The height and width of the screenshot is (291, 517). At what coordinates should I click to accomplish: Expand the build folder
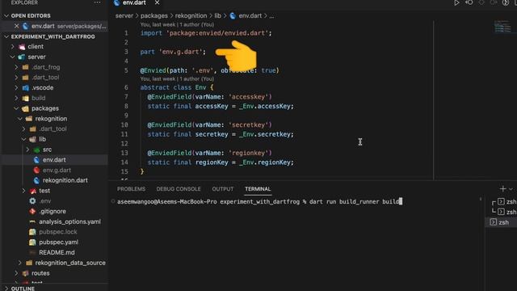click(x=16, y=98)
